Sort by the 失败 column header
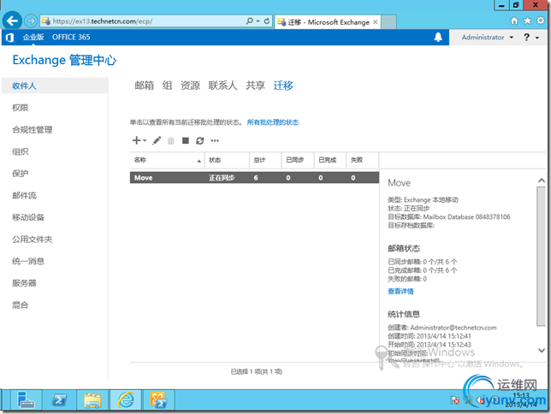Screen dimensions: 551x414 tap(362, 160)
